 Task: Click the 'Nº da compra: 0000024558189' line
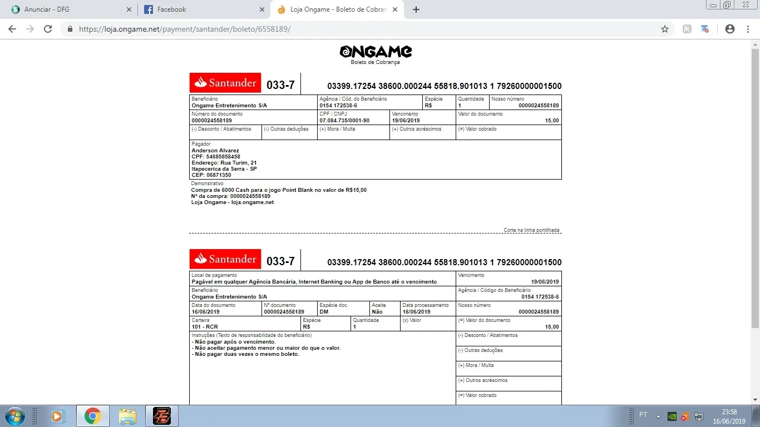pyautogui.click(x=231, y=196)
